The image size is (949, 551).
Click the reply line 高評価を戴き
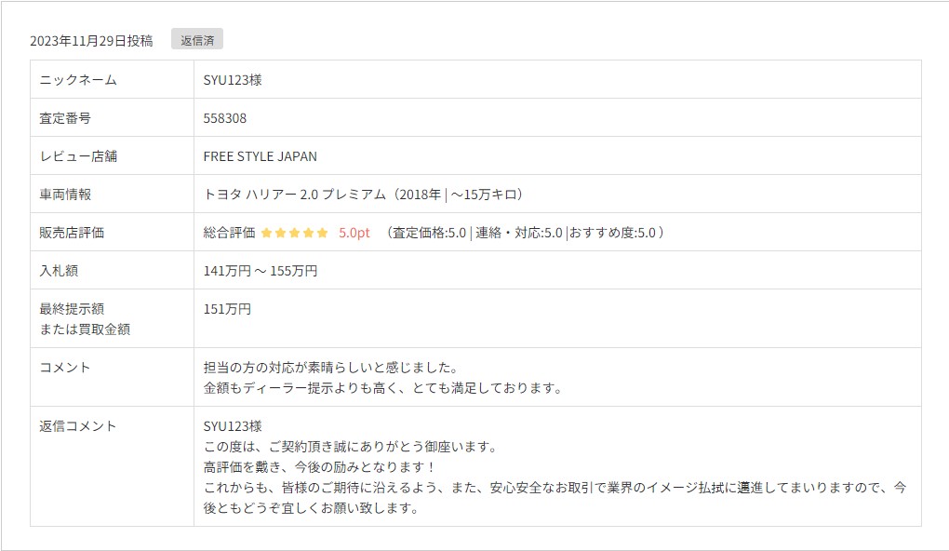point(320,466)
